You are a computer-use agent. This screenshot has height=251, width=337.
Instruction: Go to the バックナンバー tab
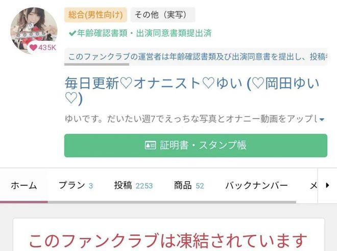pos(256,185)
